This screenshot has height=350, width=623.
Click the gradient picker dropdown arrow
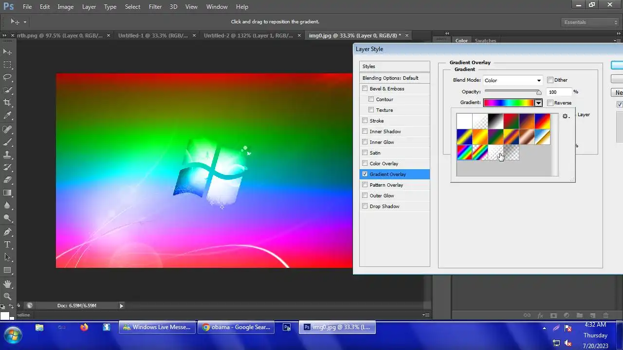(x=538, y=103)
